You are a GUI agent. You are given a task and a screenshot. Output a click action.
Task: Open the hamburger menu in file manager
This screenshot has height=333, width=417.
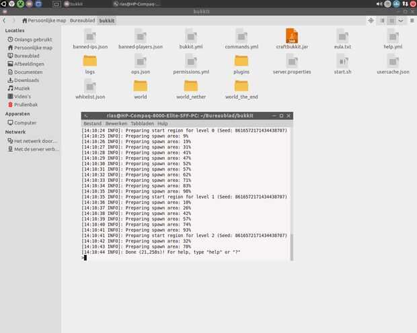click(x=412, y=20)
